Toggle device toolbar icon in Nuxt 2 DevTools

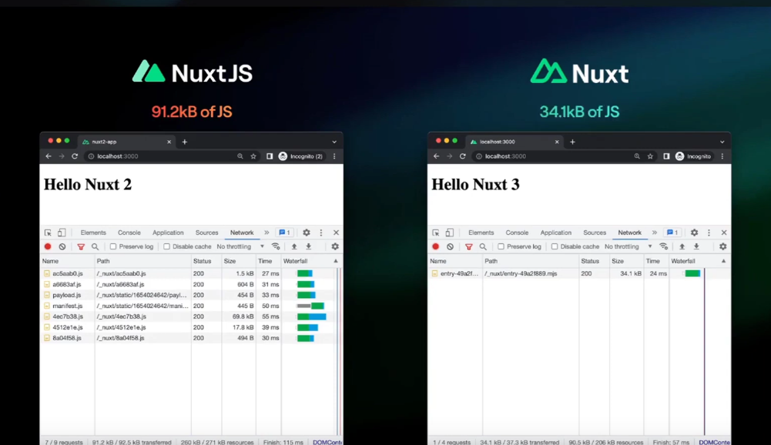pos(62,233)
